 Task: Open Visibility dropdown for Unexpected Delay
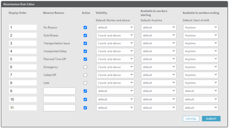coord(115,51)
